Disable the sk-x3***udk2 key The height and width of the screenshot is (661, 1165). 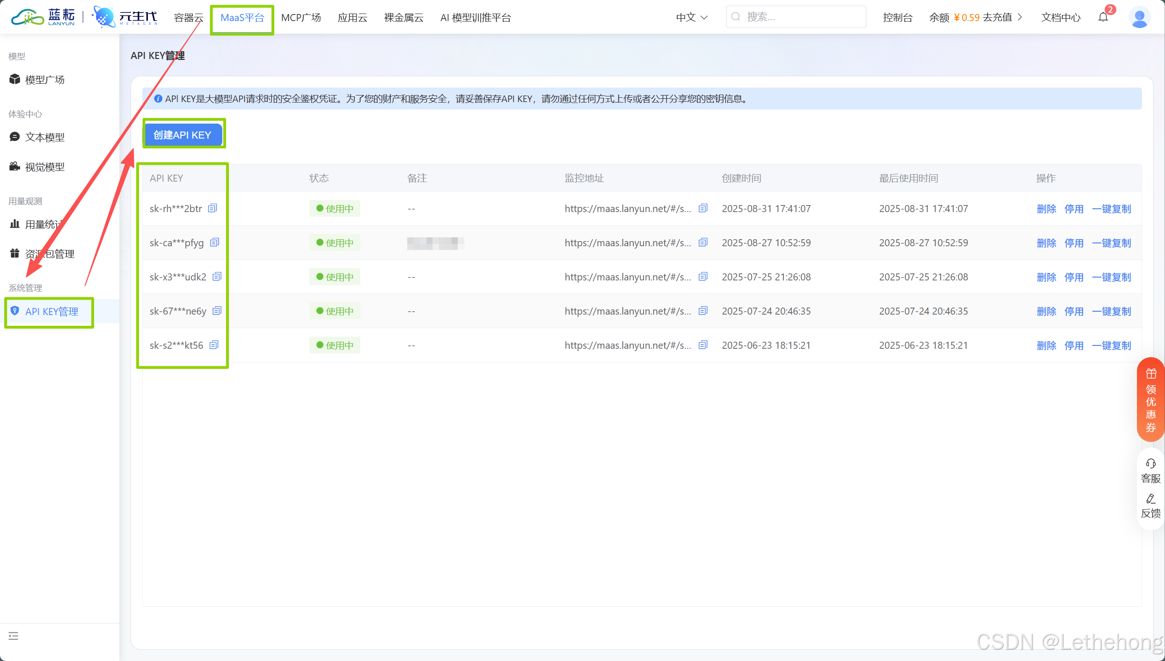(1074, 277)
